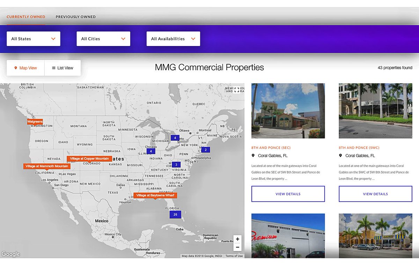Viewport: 419px width, 266px height.
Task: Click Village at Baytowne Wharf marker
Action: [155, 195]
